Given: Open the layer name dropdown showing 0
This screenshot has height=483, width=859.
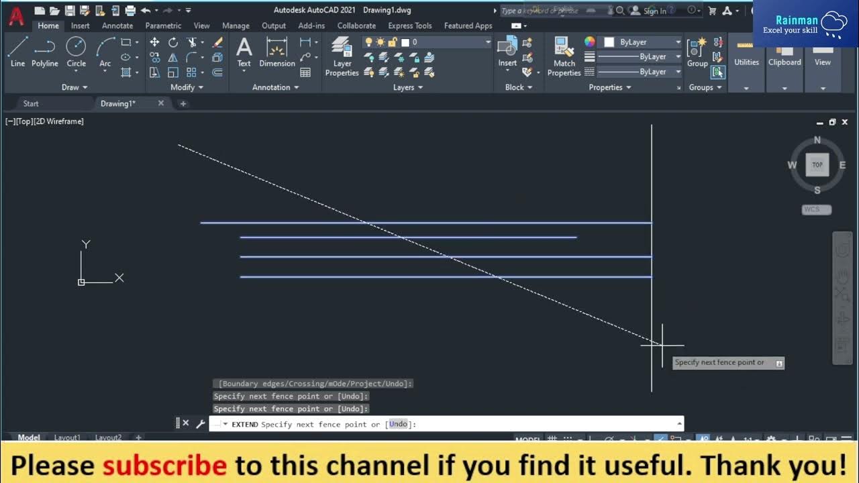Looking at the screenshot, I should [x=427, y=42].
